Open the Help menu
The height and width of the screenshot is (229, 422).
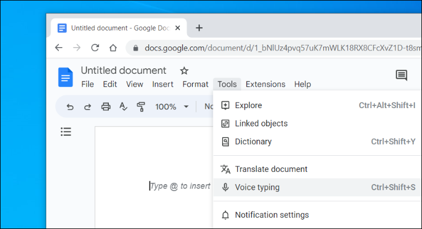coord(303,84)
